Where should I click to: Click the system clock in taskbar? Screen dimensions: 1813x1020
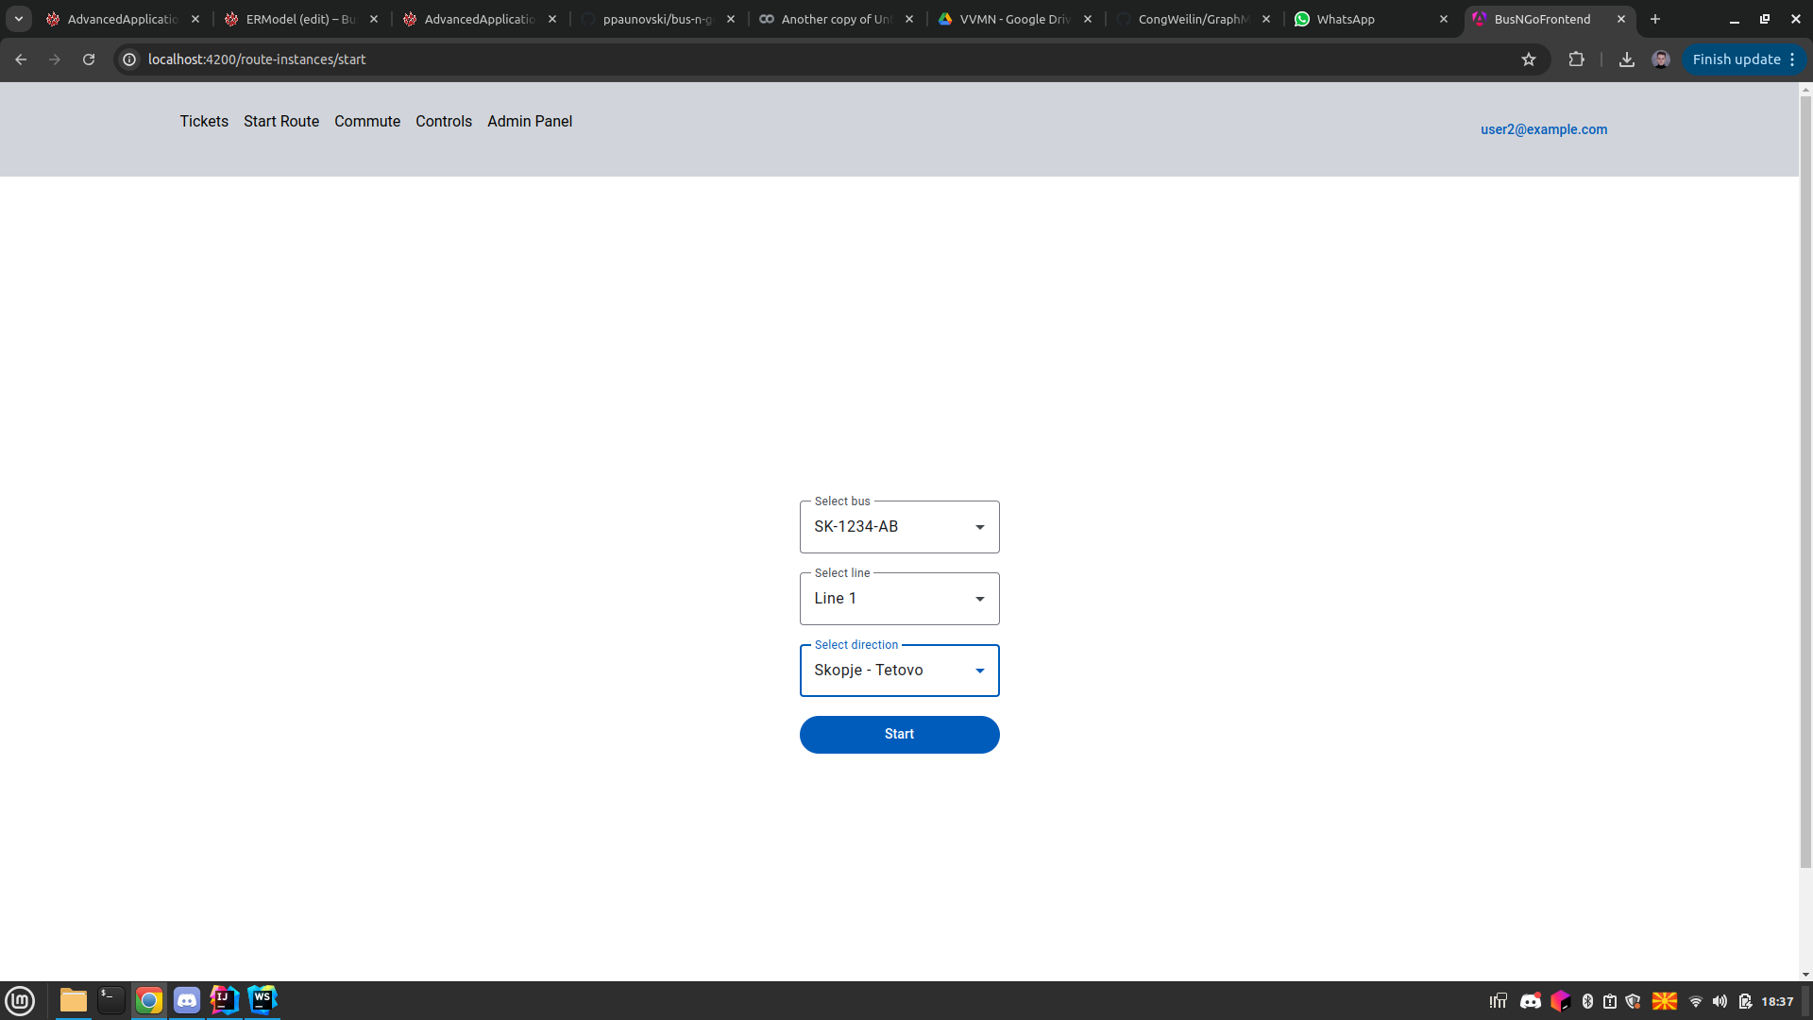tap(1779, 1000)
